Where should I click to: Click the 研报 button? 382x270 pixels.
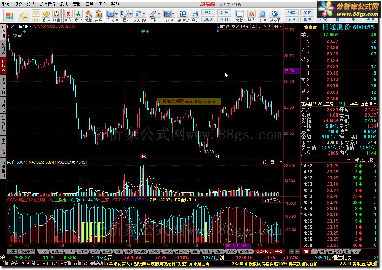224,13
